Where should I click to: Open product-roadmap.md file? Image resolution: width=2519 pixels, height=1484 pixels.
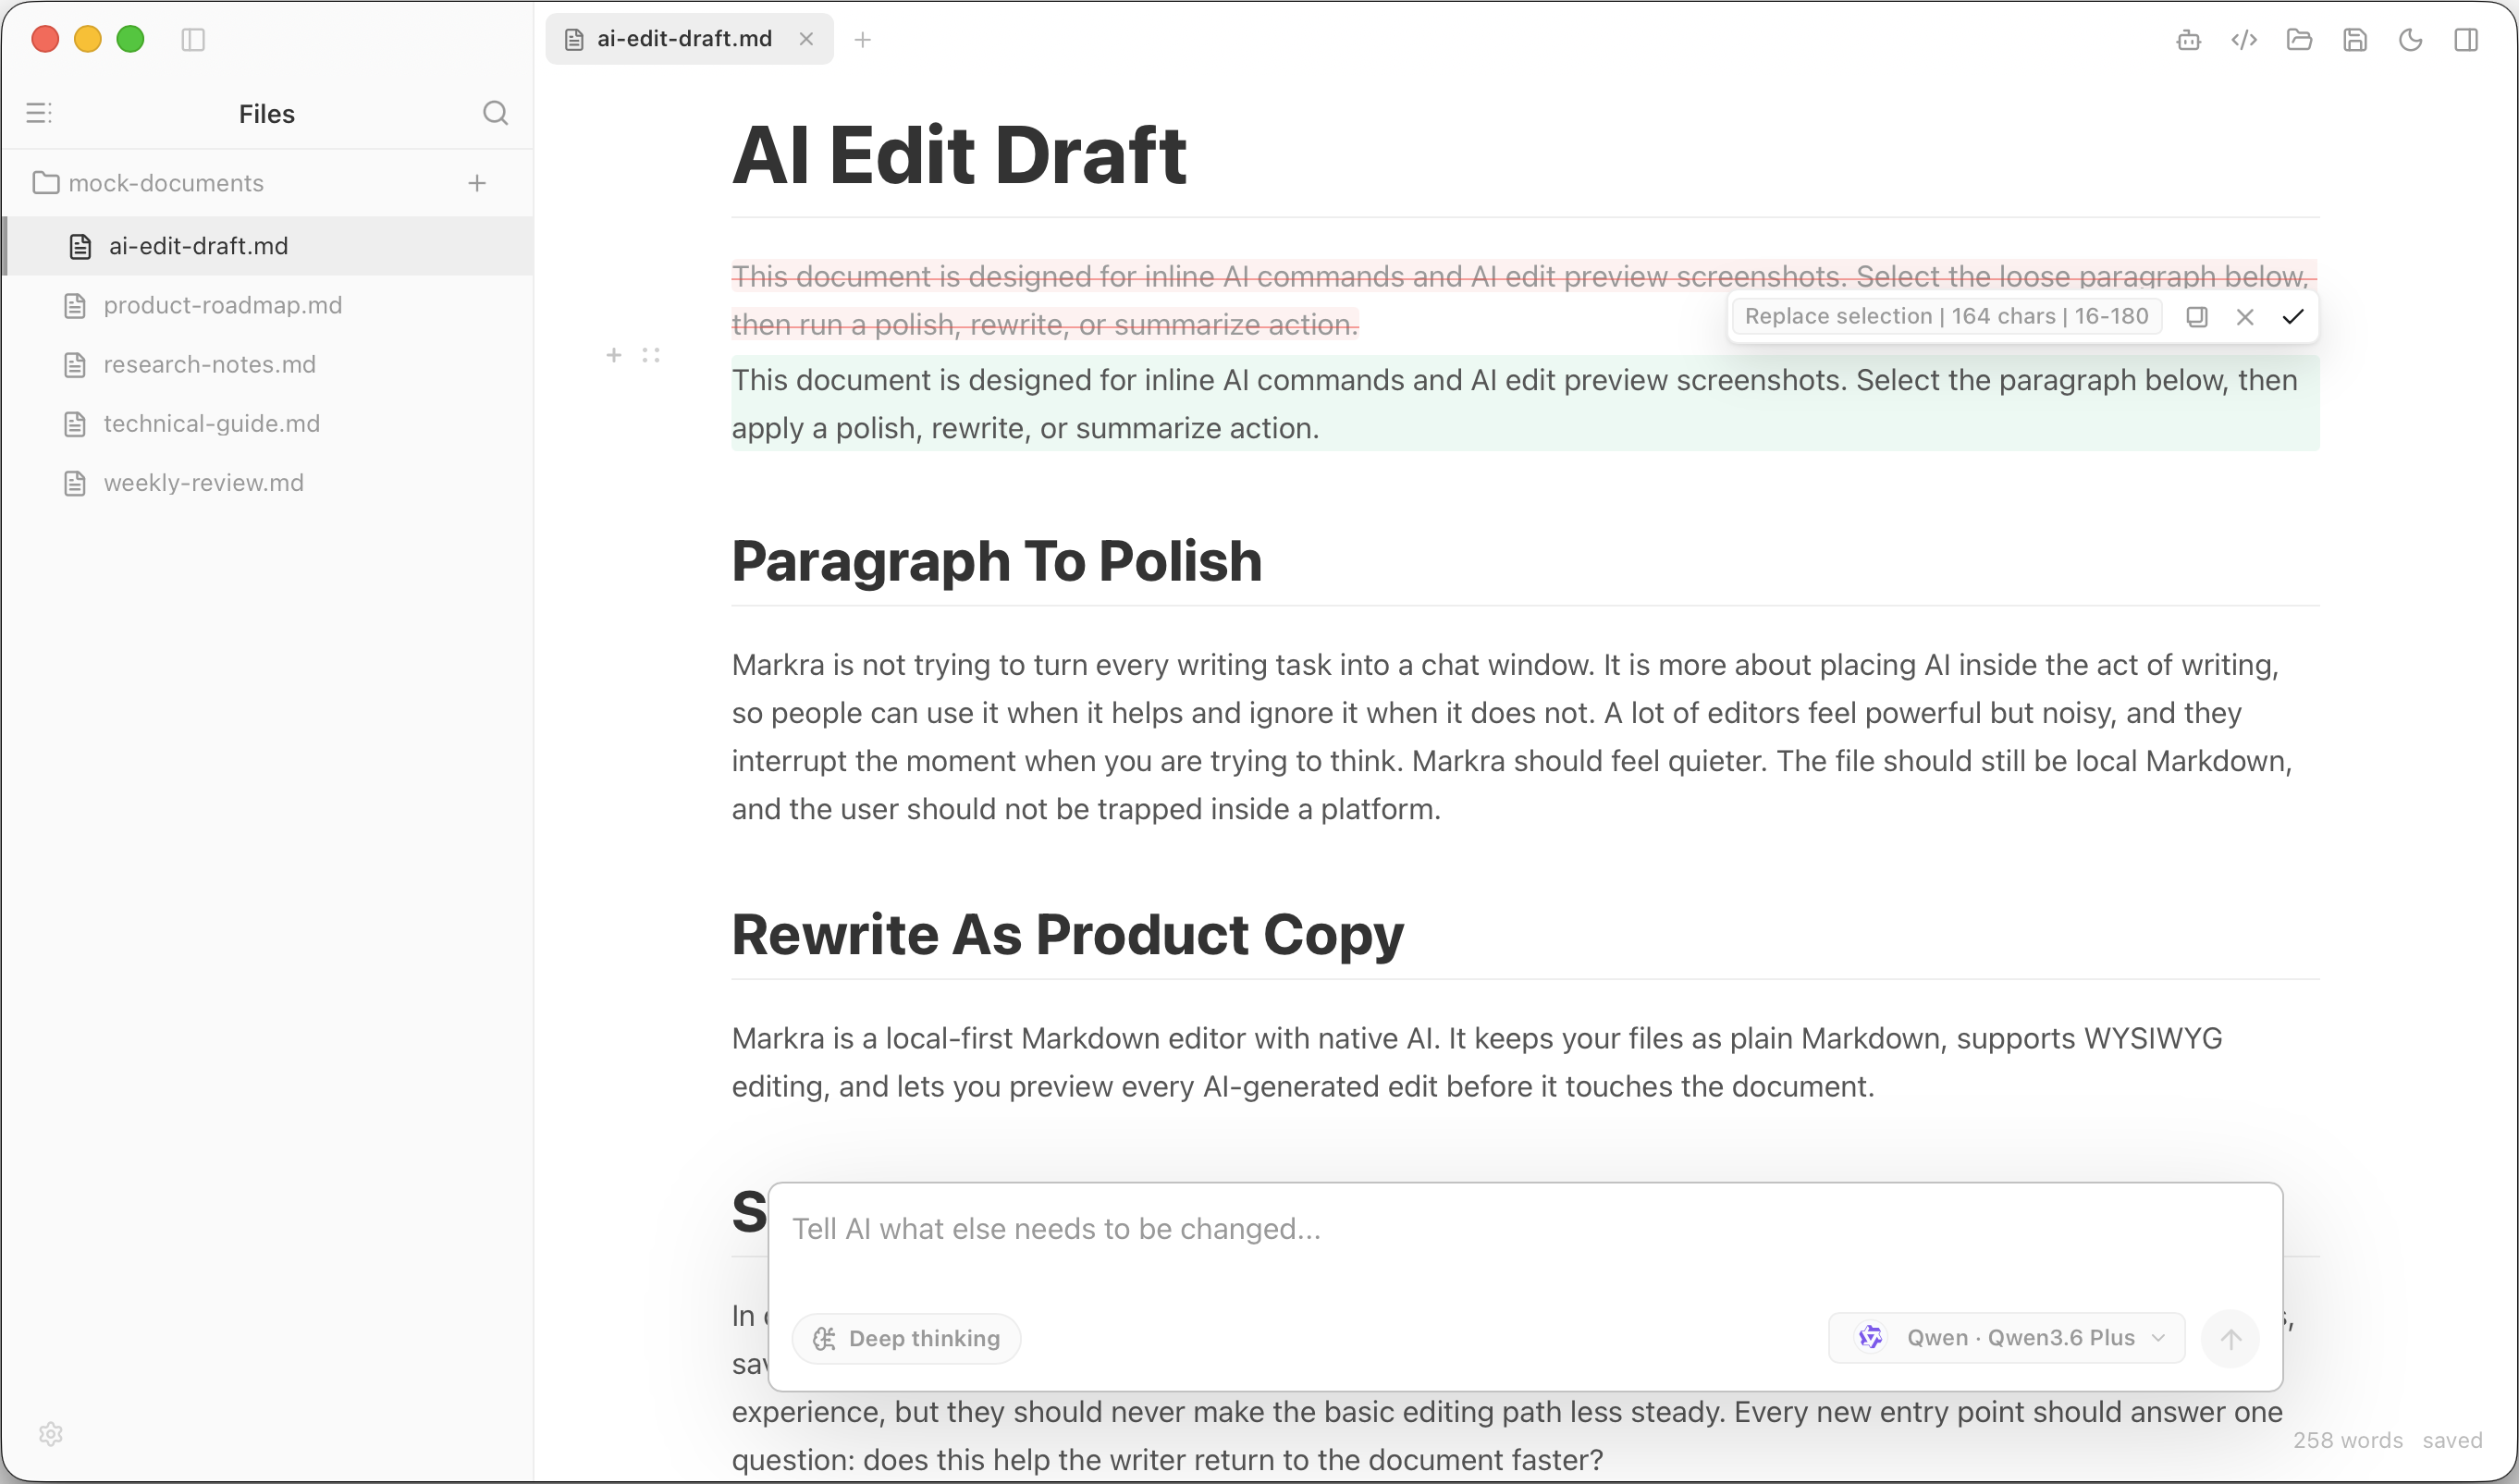click(268, 305)
